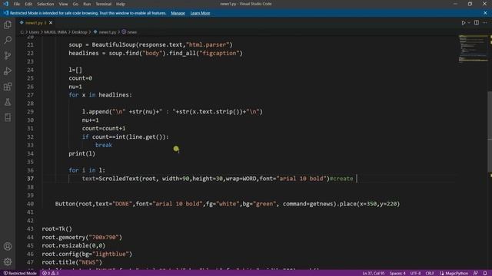Click 'count=count+1' on line 31
The height and width of the screenshot is (276, 492).
(104, 128)
